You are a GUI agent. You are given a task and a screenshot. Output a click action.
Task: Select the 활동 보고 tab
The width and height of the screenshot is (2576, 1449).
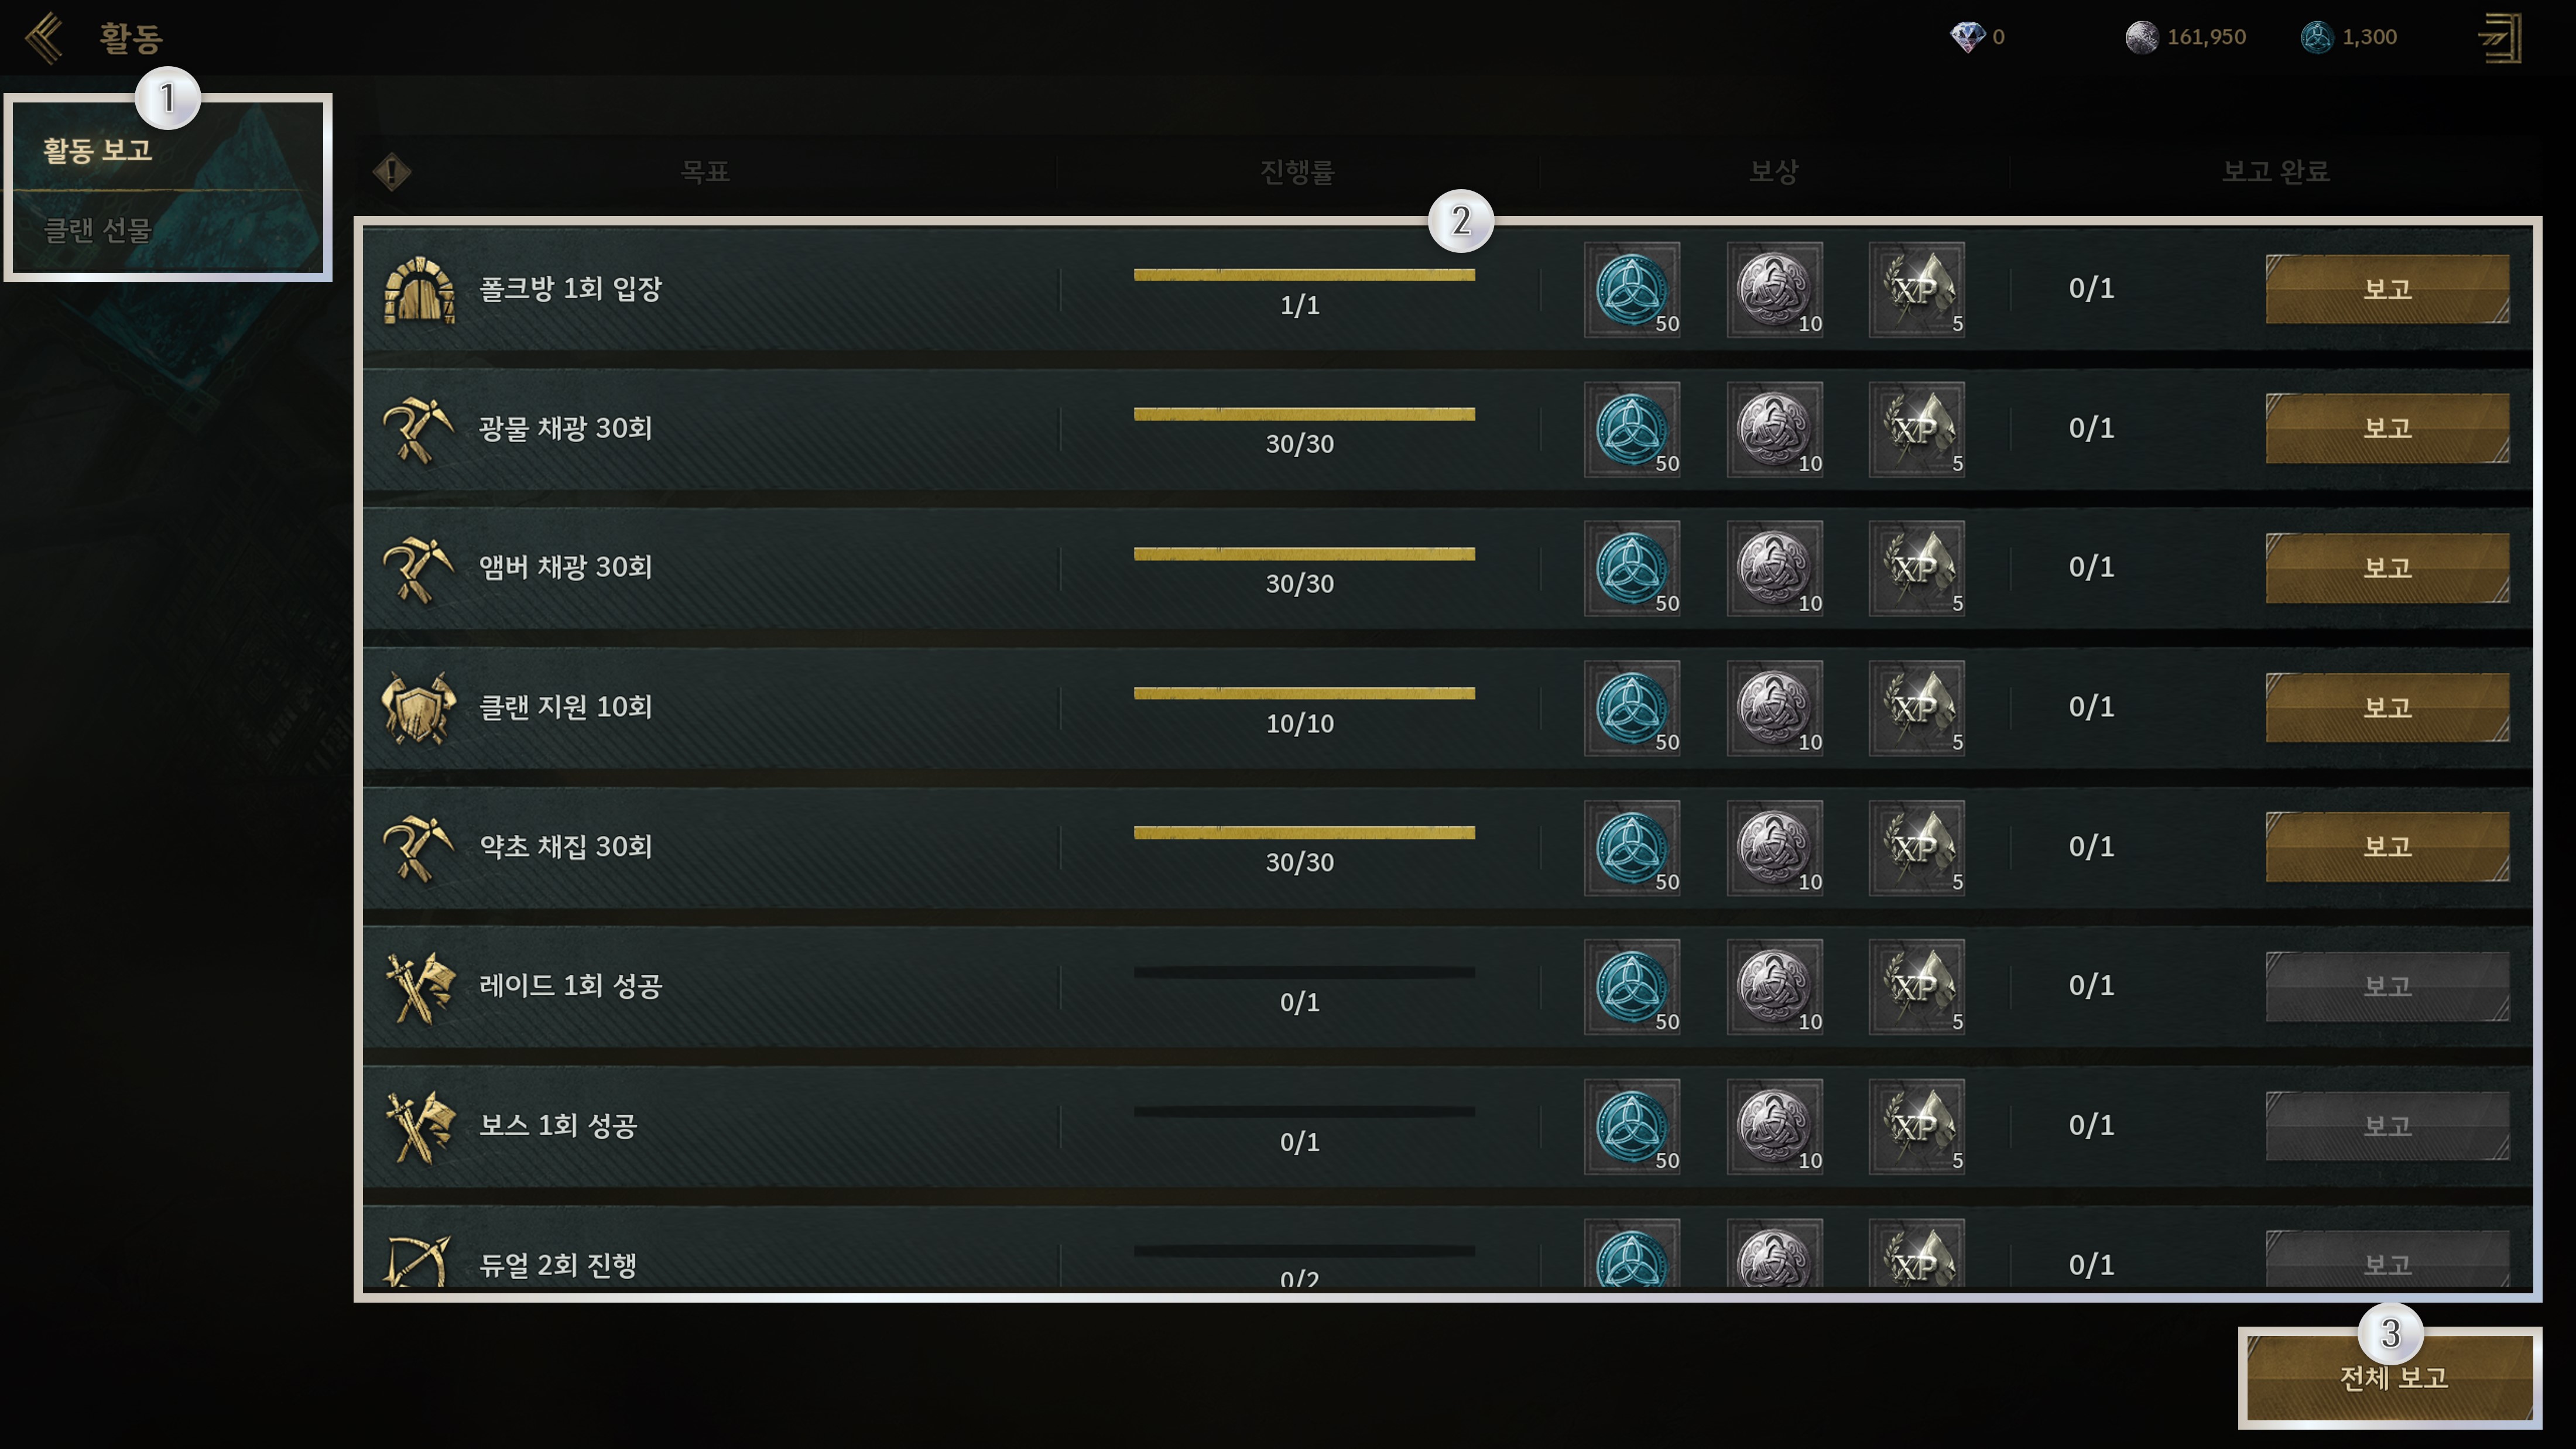pos(97,150)
